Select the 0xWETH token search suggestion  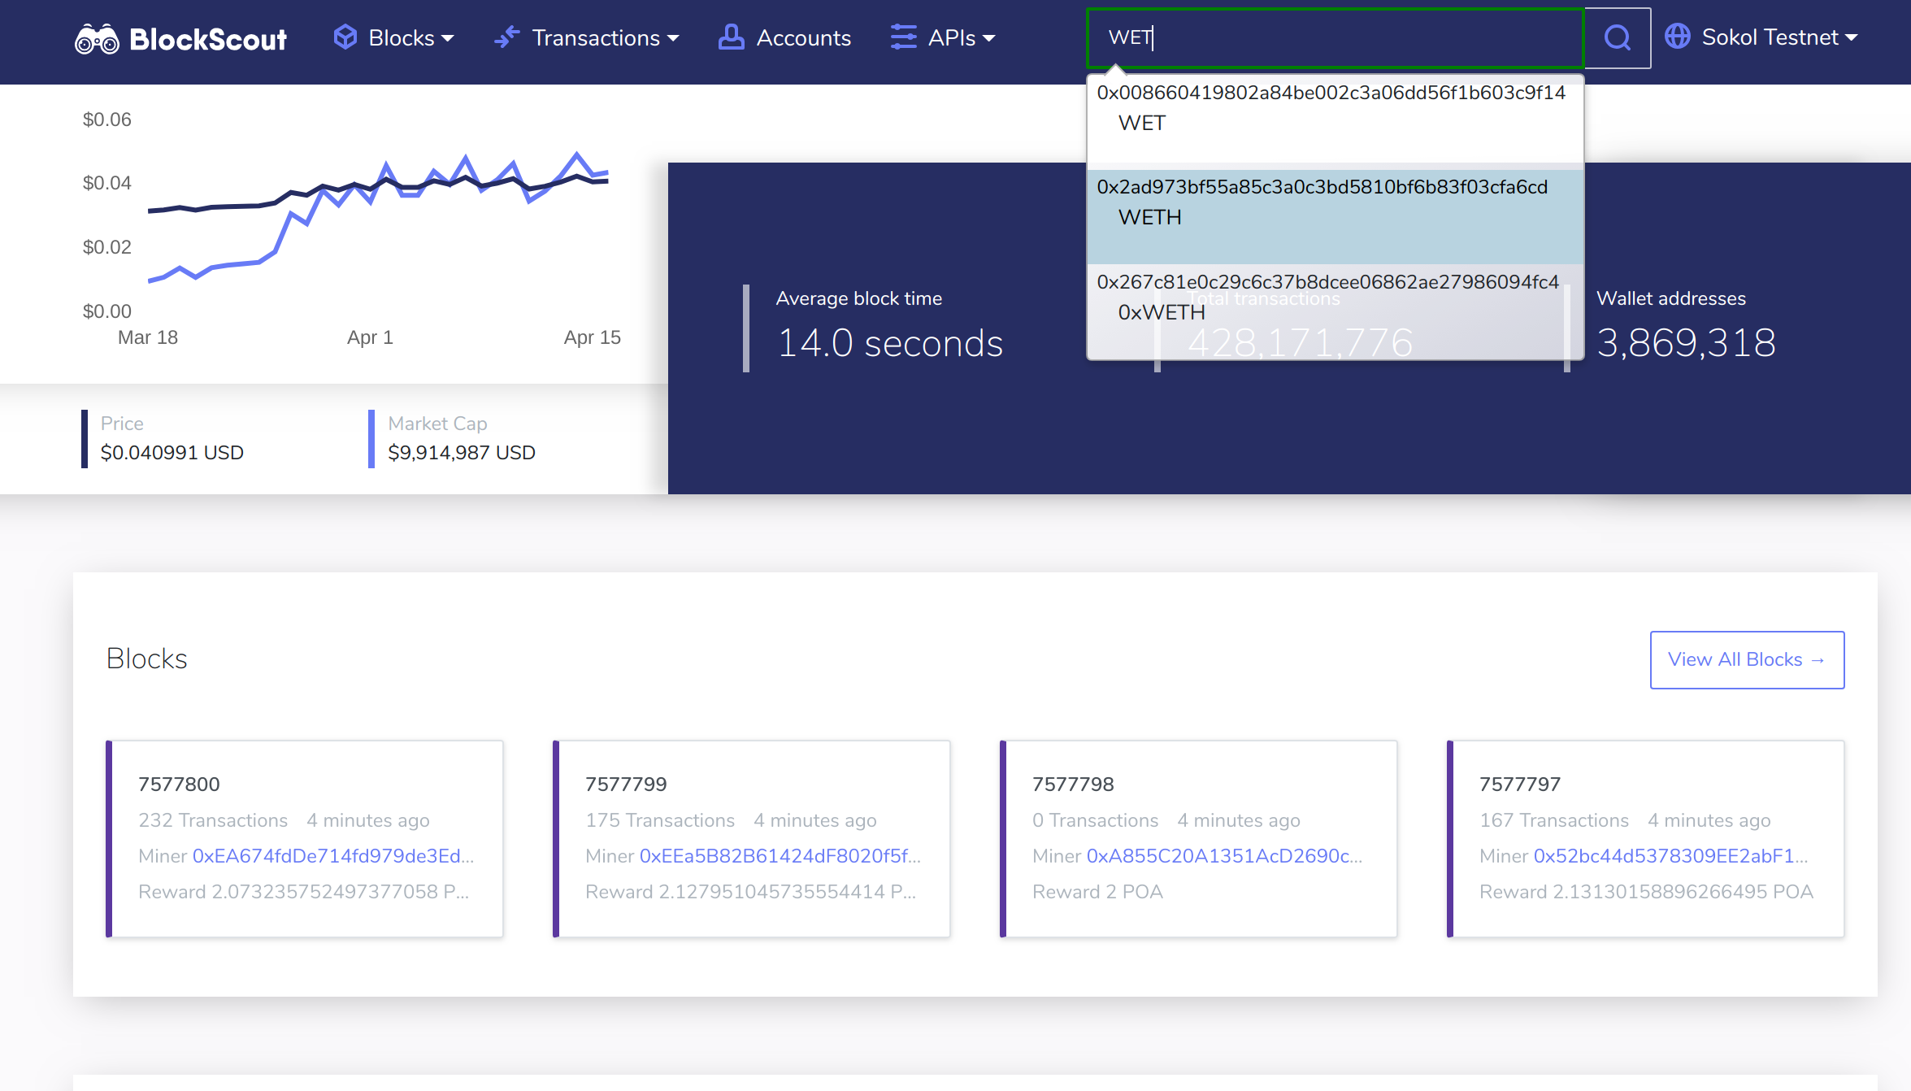[x=1336, y=311]
